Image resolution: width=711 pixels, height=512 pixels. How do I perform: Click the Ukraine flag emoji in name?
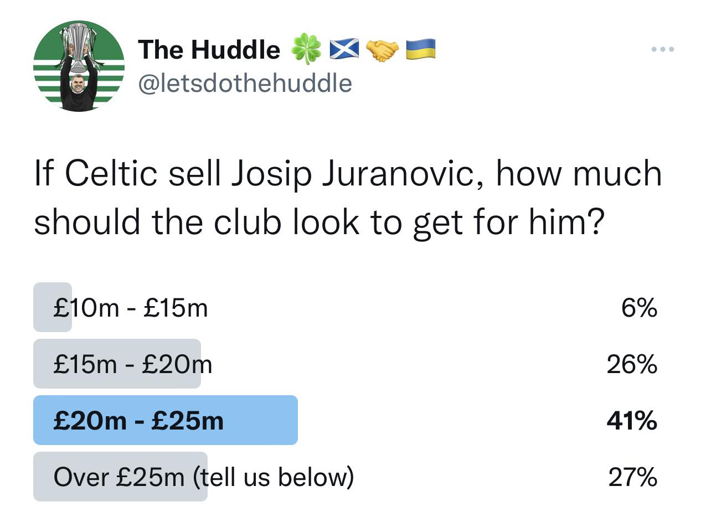click(x=421, y=50)
